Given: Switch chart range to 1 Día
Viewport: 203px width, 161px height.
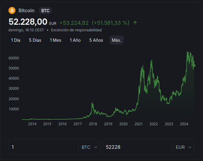Looking at the screenshot, I should 16,40.
